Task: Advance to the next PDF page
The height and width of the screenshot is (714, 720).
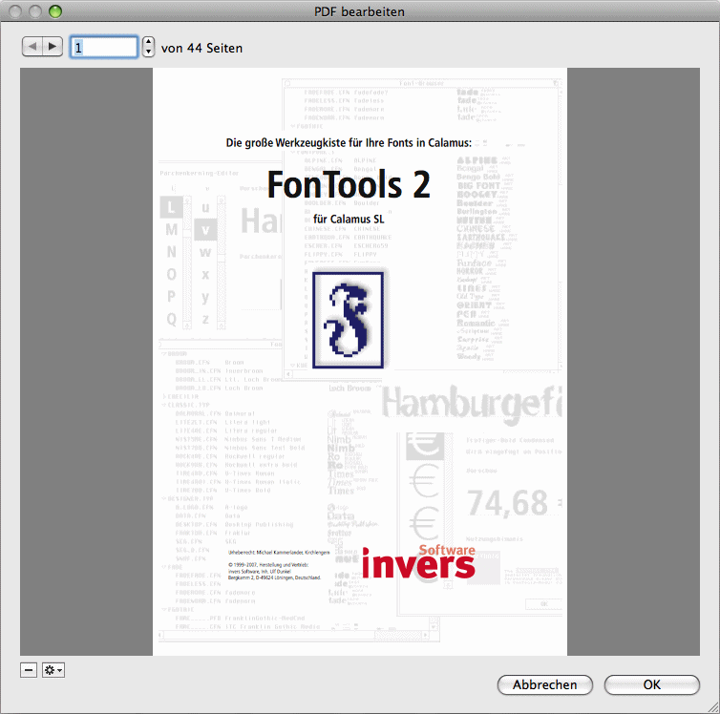Action: point(53,47)
